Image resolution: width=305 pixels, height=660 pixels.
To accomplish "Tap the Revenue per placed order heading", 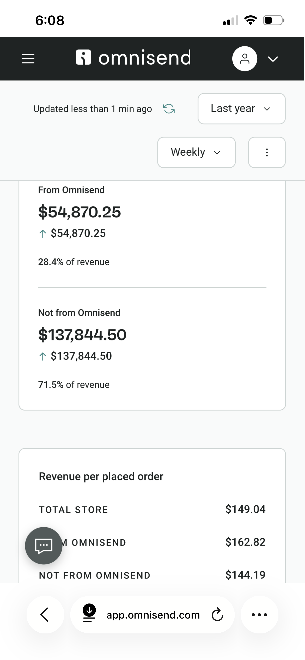I will click(101, 476).
